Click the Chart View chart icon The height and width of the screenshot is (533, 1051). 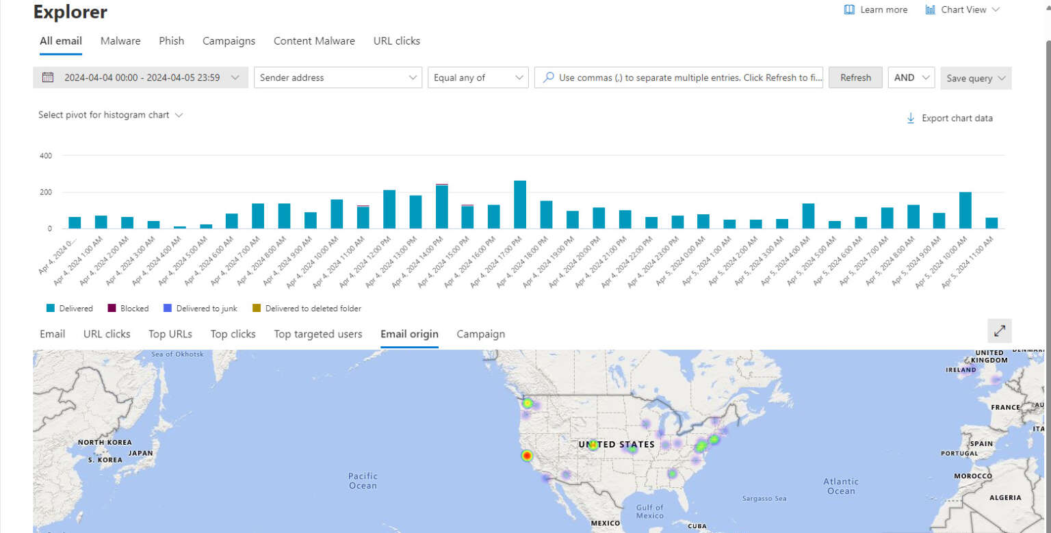931,10
